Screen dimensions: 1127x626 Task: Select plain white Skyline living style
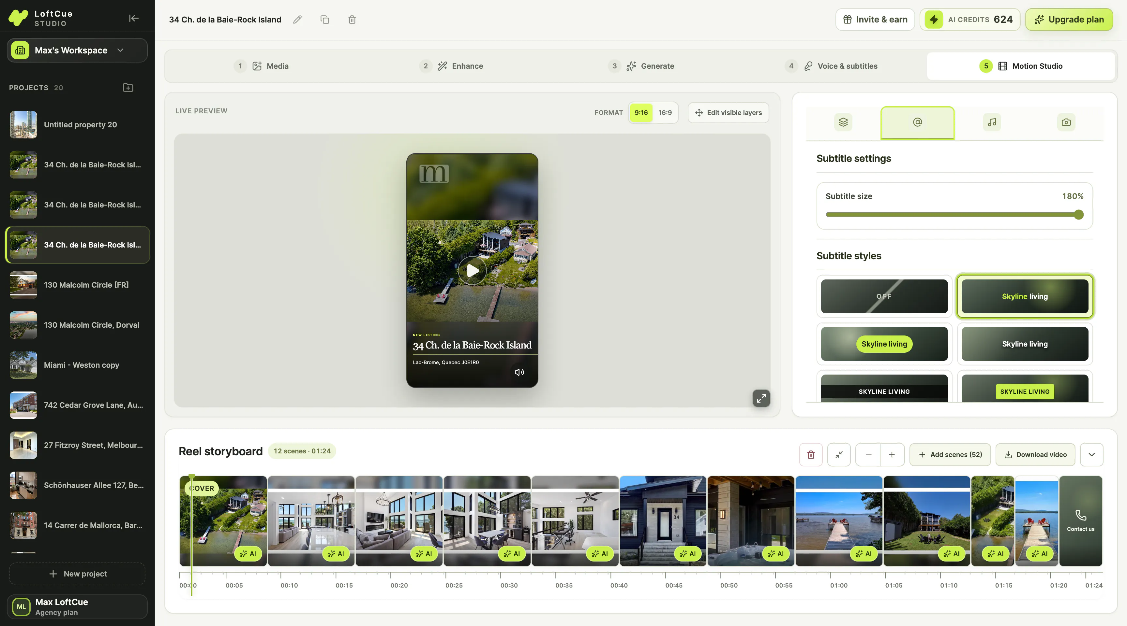tap(1025, 344)
